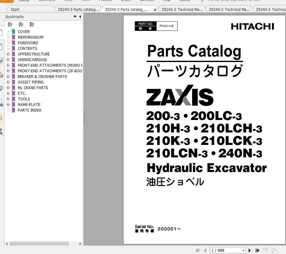Collapse the Bookmarks panel

pos(80,16)
